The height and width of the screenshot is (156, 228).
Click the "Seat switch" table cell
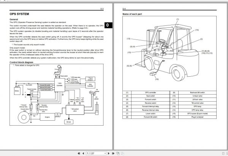150,96
